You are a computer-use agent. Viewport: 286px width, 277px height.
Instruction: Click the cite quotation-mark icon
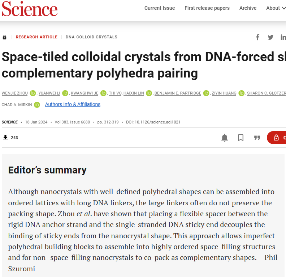[257, 138]
